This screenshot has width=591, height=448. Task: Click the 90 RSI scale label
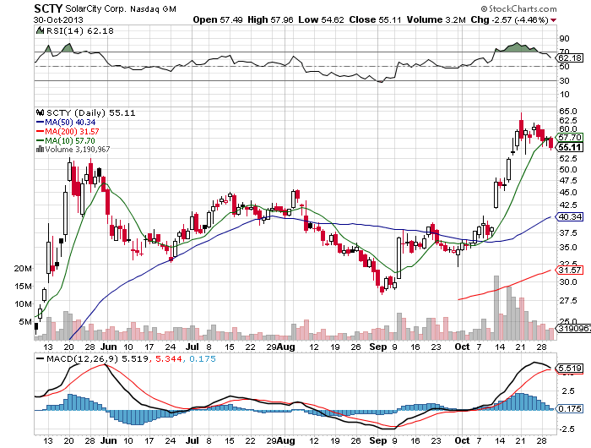point(564,38)
